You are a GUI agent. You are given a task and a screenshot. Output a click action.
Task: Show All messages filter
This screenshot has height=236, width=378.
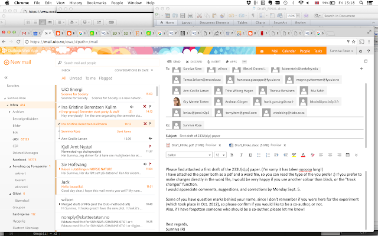tap(64, 78)
